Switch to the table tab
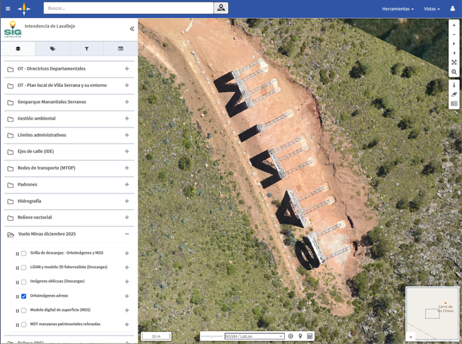Viewport: 462px width, 344px height. [120, 48]
